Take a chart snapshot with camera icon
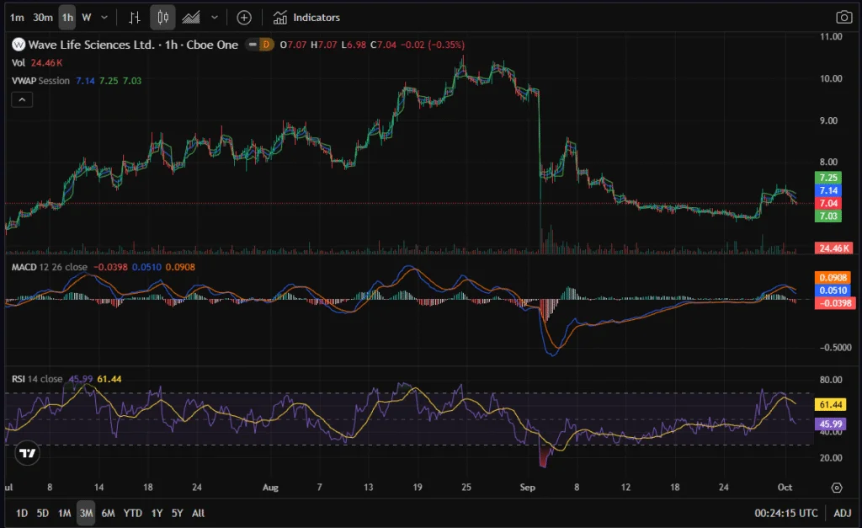Image resolution: width=862 pixels, height=528 pixels. 843,17
